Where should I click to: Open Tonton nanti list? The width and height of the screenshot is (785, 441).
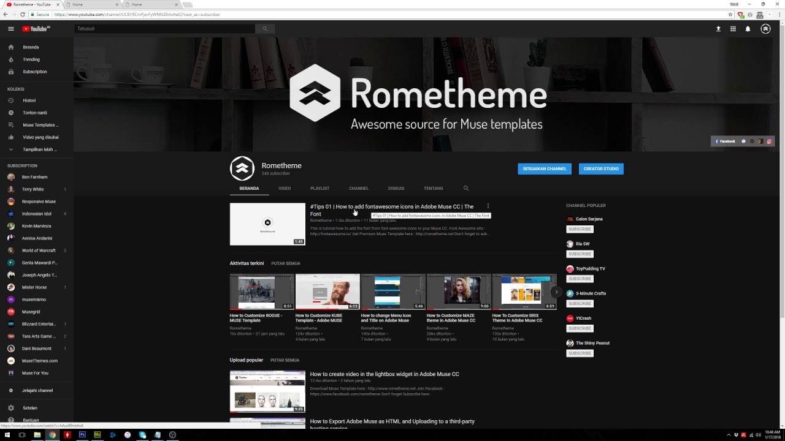(37, 113)
